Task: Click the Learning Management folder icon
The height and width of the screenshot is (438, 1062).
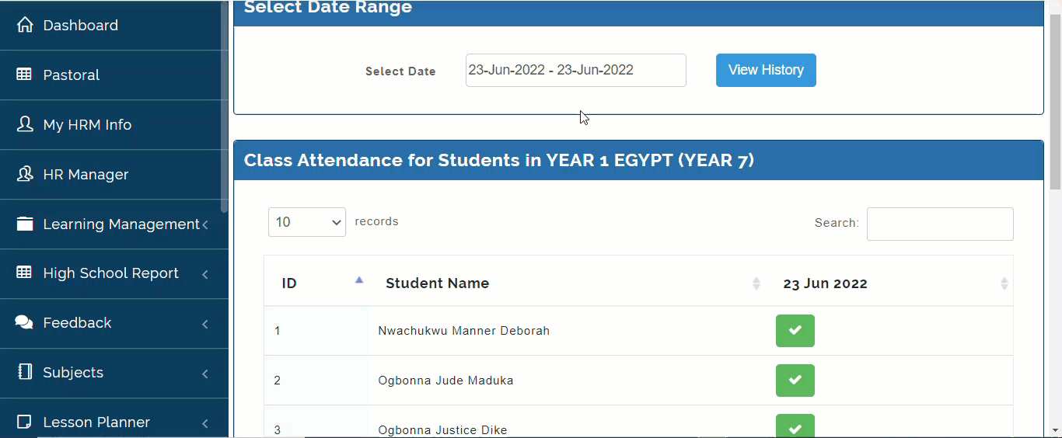Action: pos(25,224)
